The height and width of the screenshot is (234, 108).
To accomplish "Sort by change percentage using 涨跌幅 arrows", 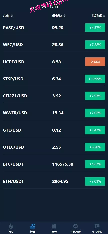I will point(104,16).
